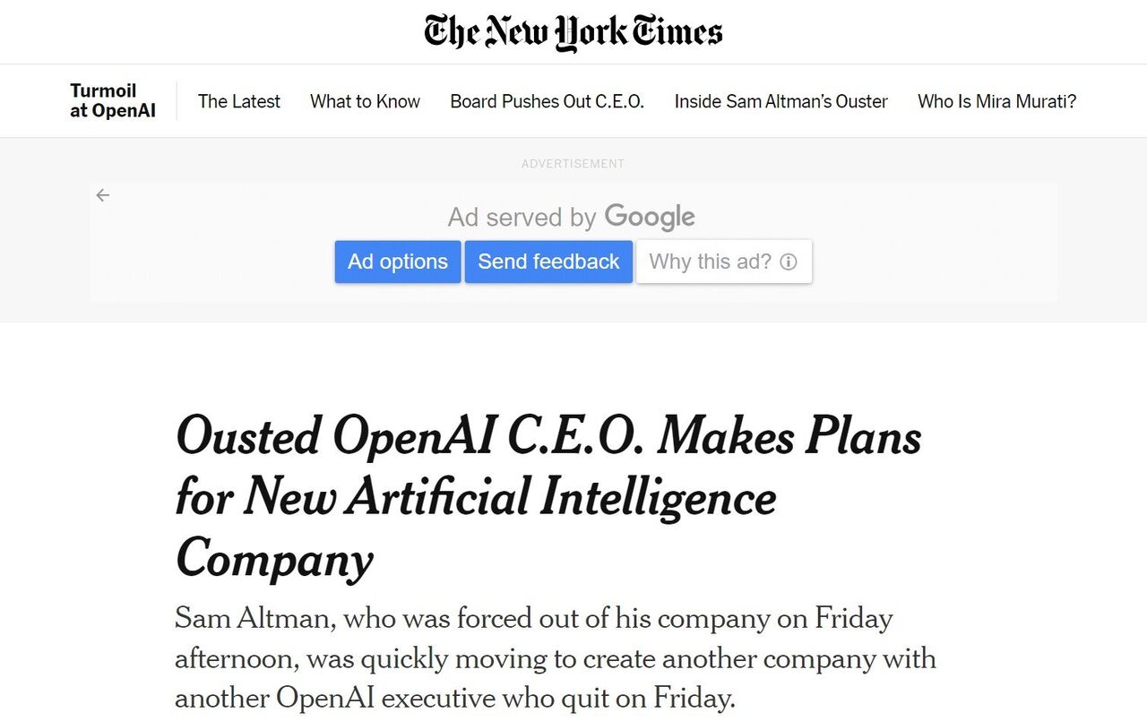The height and width of the screenshot is (721, 1147).
Task: Click the word Company in the headline
Action: pyautogui.click(x=274, y=558)
